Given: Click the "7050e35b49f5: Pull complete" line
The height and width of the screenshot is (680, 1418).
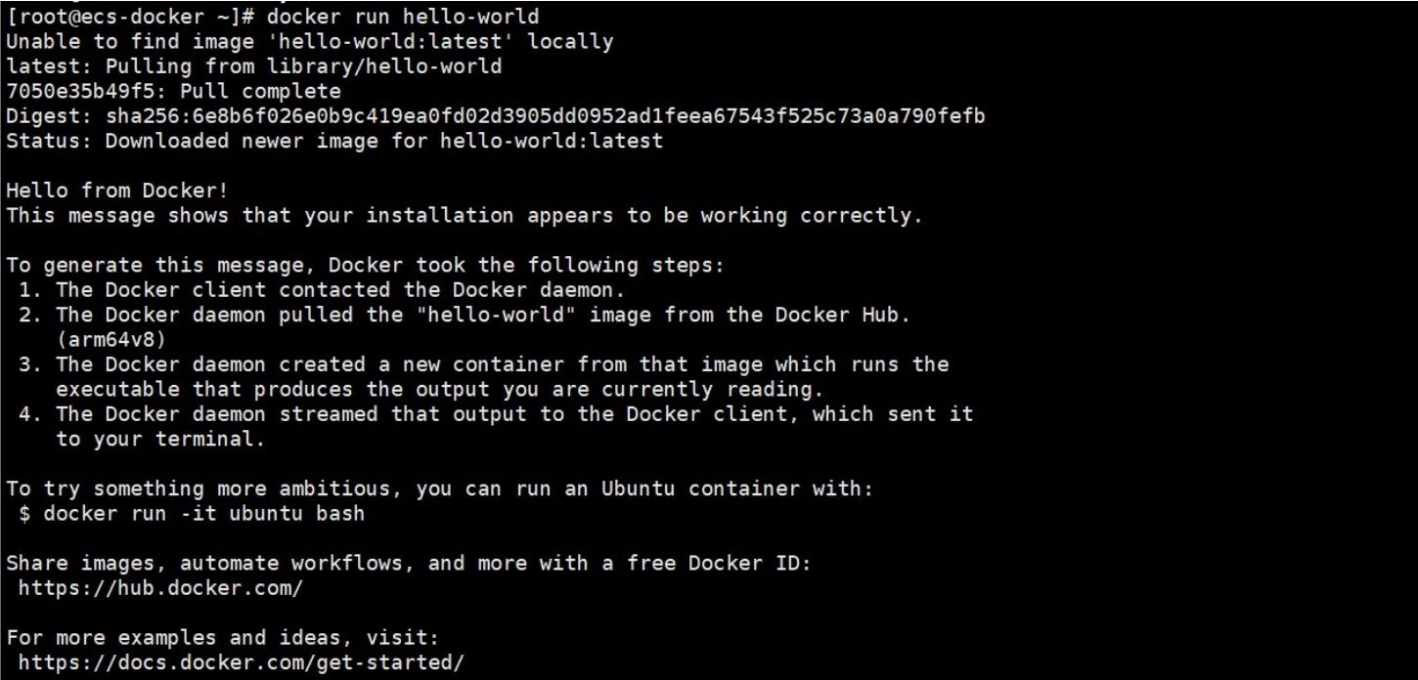Looking at the screenshot, I should coord(173,92).
